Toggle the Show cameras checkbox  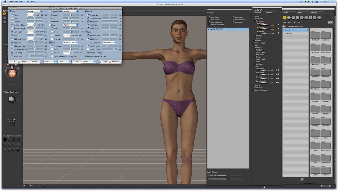pos(209,20)
